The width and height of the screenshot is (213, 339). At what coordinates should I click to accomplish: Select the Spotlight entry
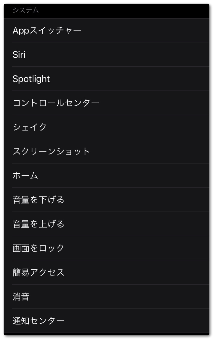(x=31, y=79)
